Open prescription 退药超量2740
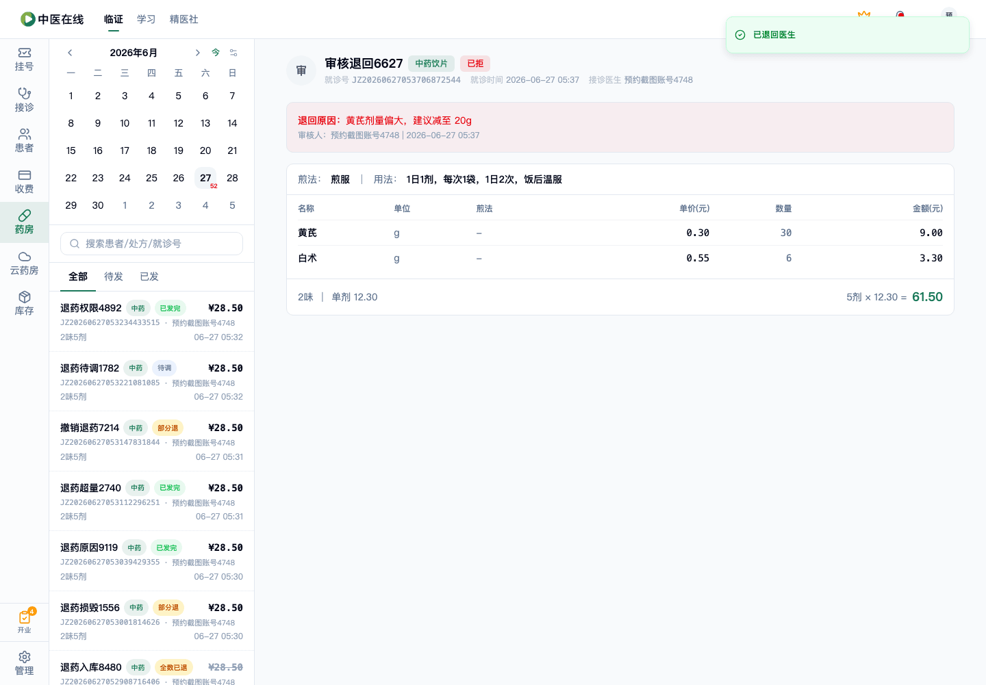The width and height of the screenshot is (986, 685). click(x=152, y=501)
